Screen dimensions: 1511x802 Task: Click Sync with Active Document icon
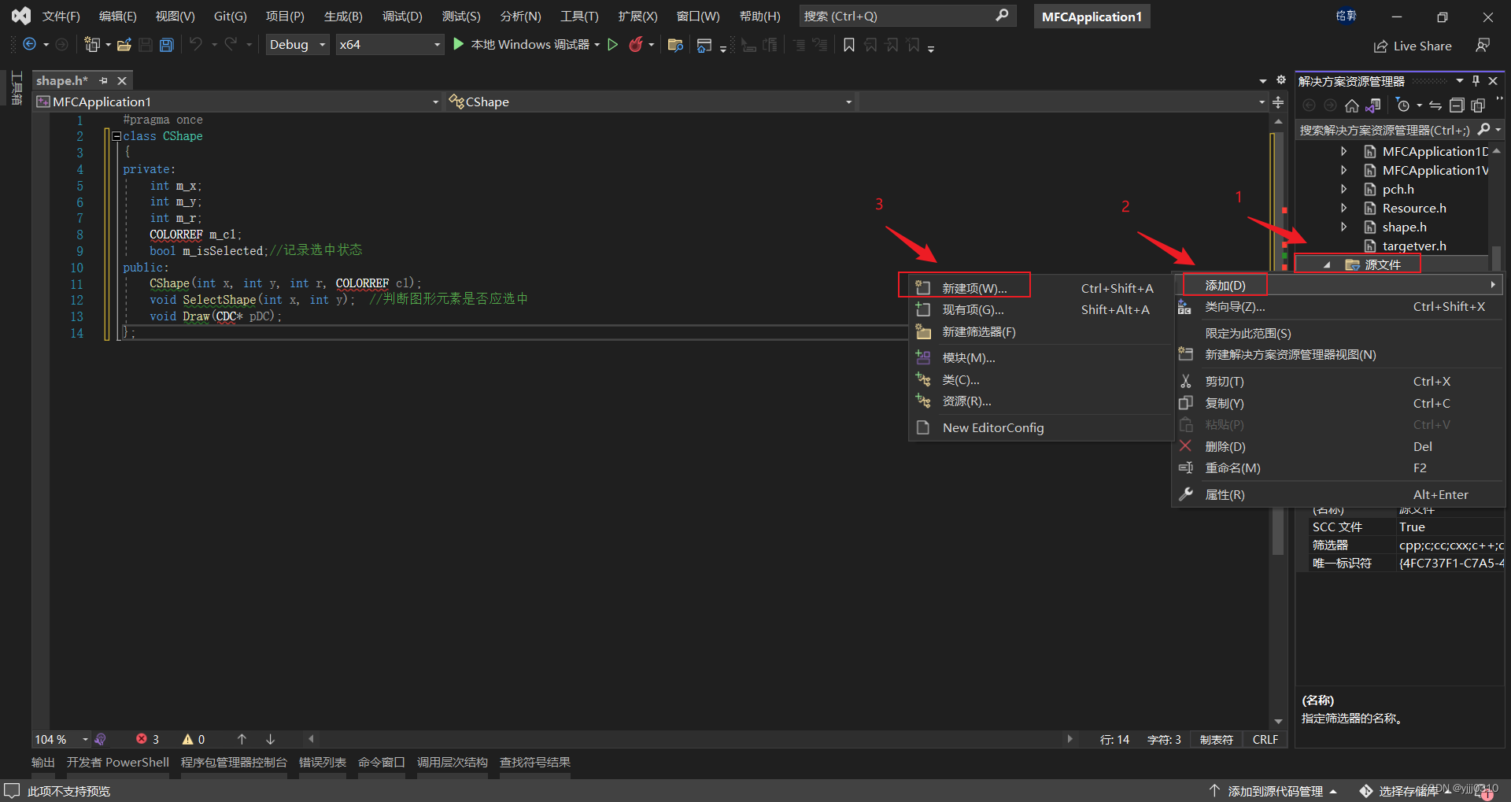[1435, 105]
